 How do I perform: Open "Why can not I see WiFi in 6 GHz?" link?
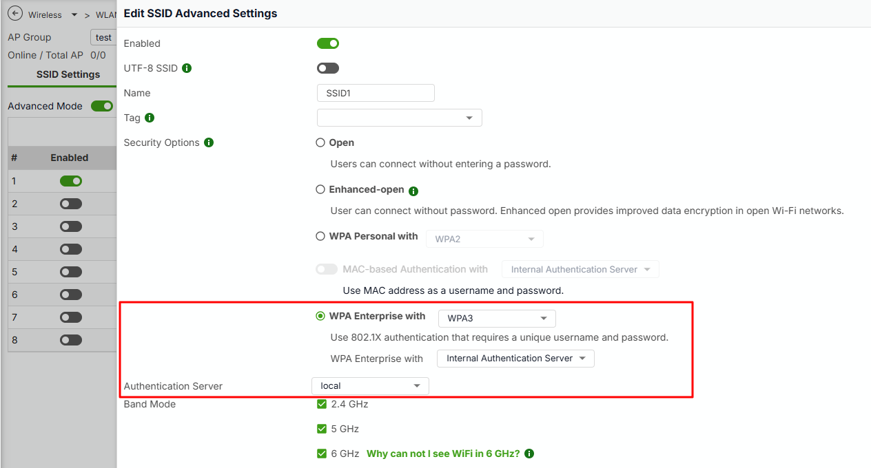tap(443, 454)
